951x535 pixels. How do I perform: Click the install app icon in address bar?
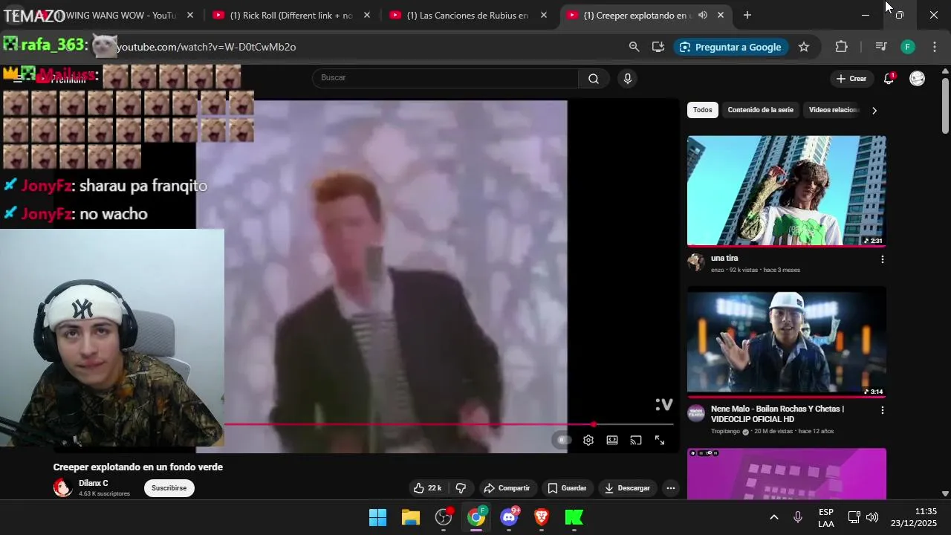[x=658, y=47]
